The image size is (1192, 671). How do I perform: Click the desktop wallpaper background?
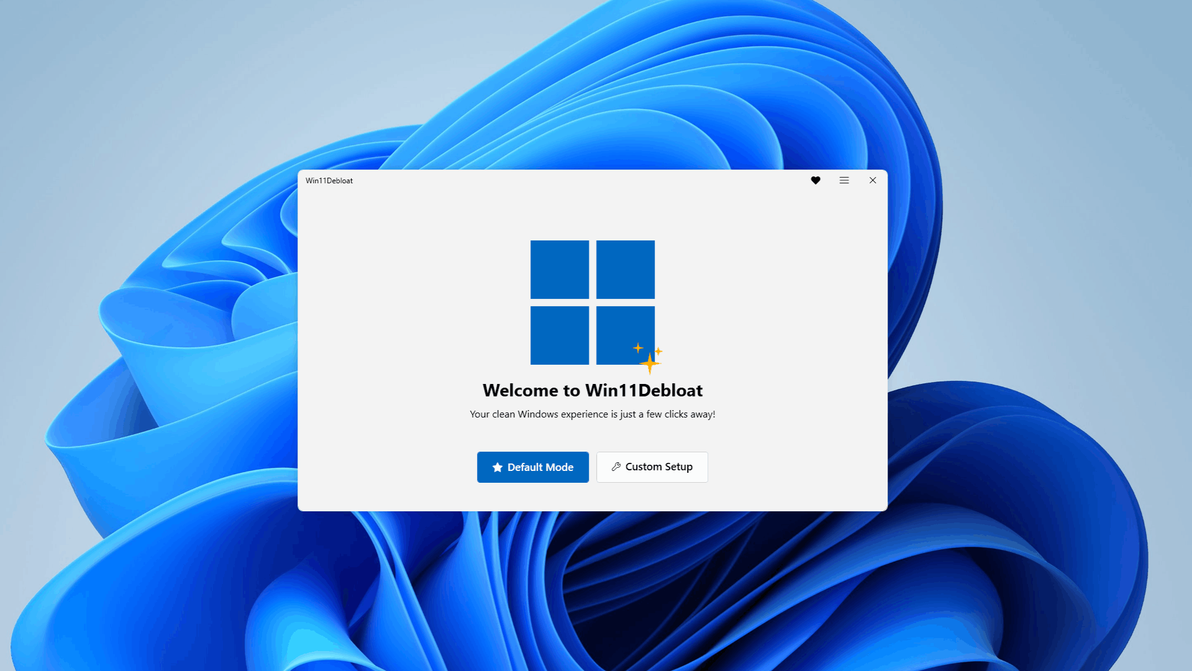(x=124, y=559)
